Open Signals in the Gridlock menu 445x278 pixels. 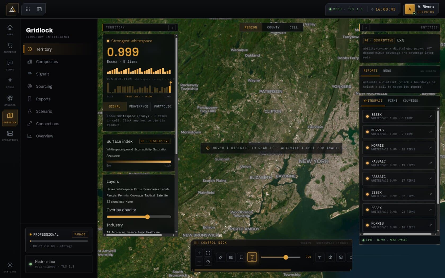click(x=59, y=74)
